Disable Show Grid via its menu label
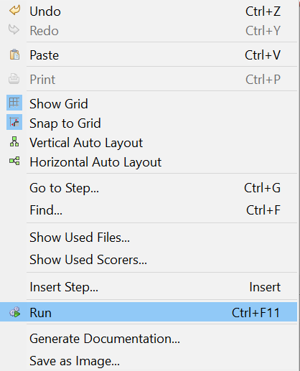Viewport: 300px width, 371px height. pos(59,104)
